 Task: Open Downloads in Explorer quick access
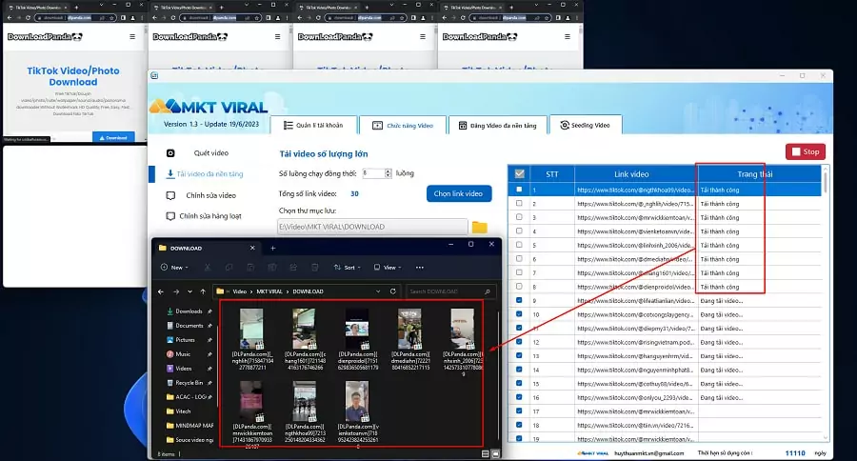189,311
